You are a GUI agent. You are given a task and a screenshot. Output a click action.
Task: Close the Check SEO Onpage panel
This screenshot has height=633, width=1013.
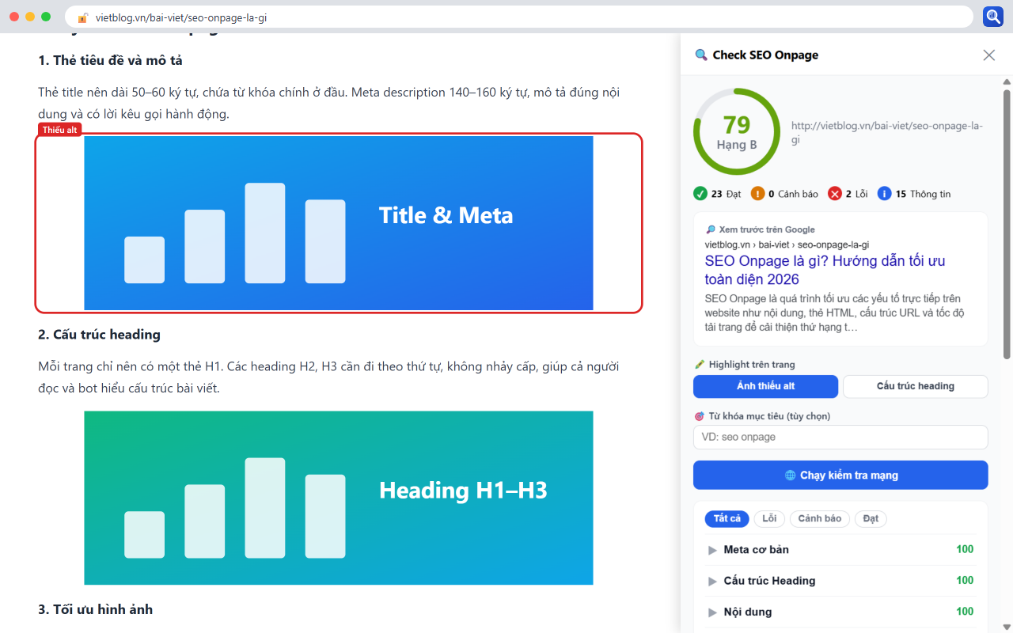989,55
